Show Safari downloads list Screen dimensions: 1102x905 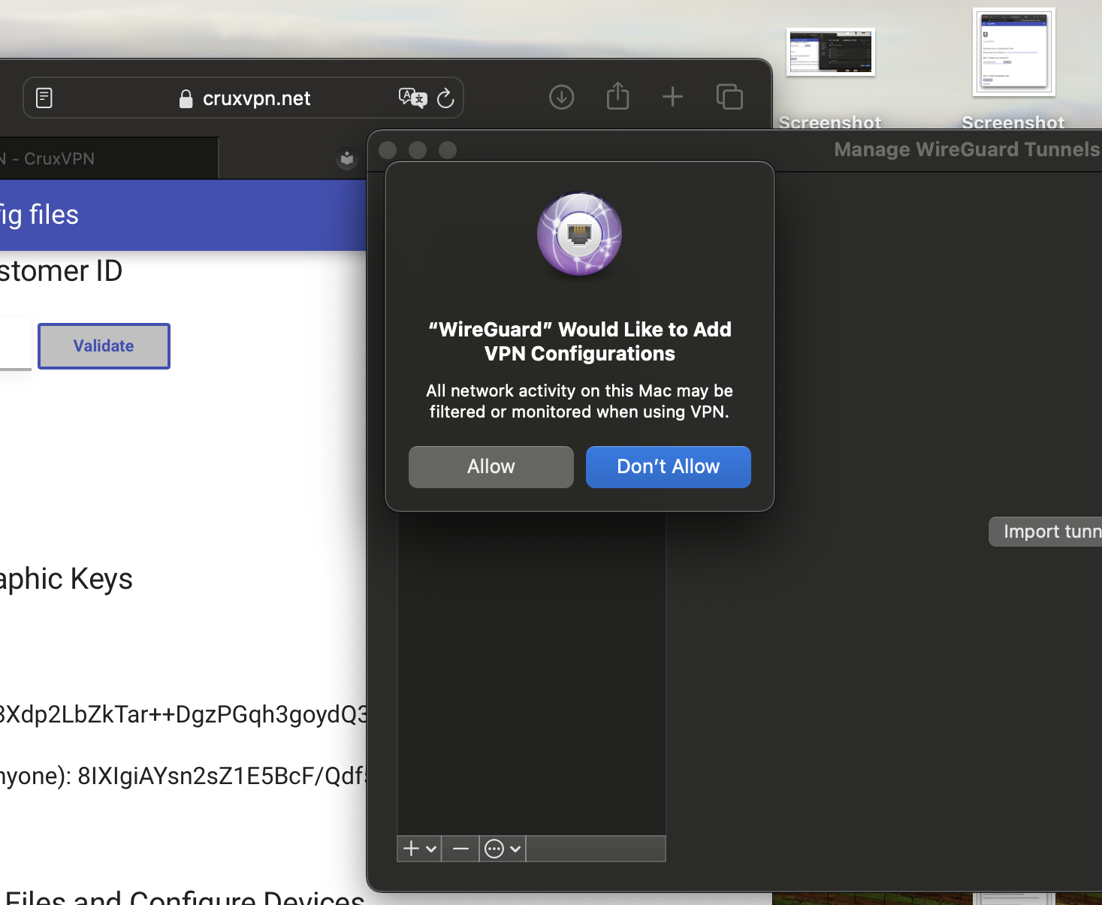[561, 97]
